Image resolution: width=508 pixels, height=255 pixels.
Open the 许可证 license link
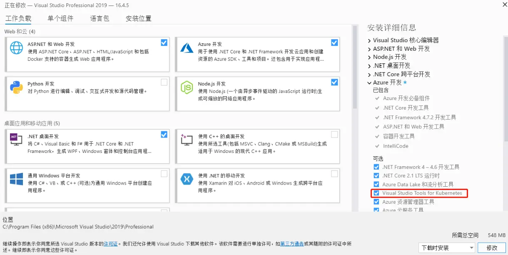pyautogui.click(x=110, y=244)
